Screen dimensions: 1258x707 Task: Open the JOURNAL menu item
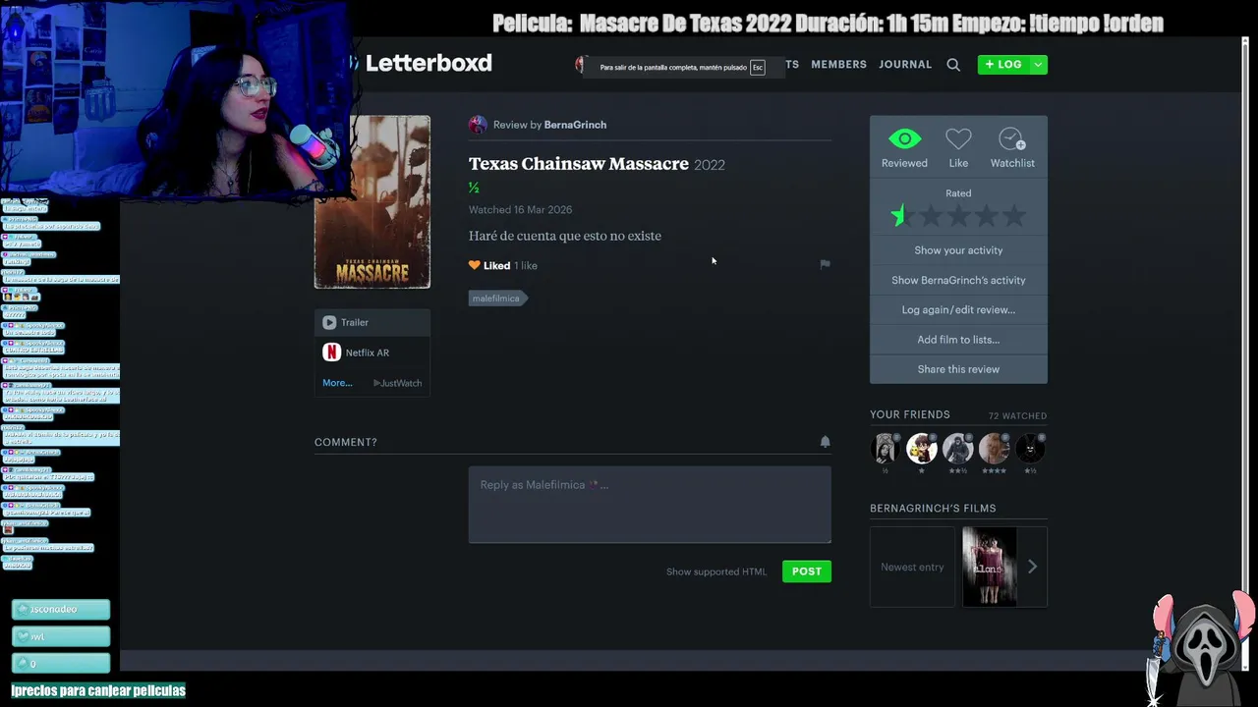[x=905, y=64]
